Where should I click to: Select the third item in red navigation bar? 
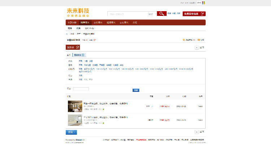tap(98, 23)
